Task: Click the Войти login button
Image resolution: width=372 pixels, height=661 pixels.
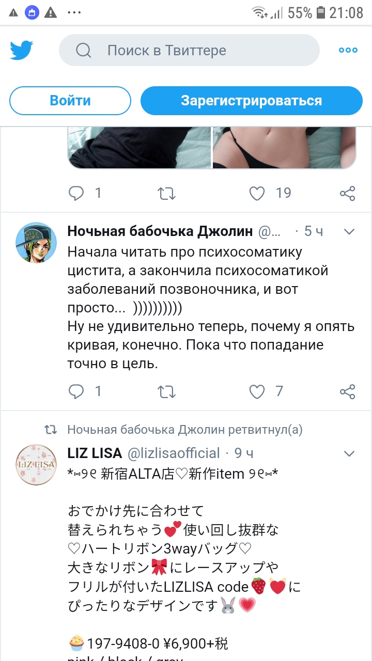Action: point(70,101)
